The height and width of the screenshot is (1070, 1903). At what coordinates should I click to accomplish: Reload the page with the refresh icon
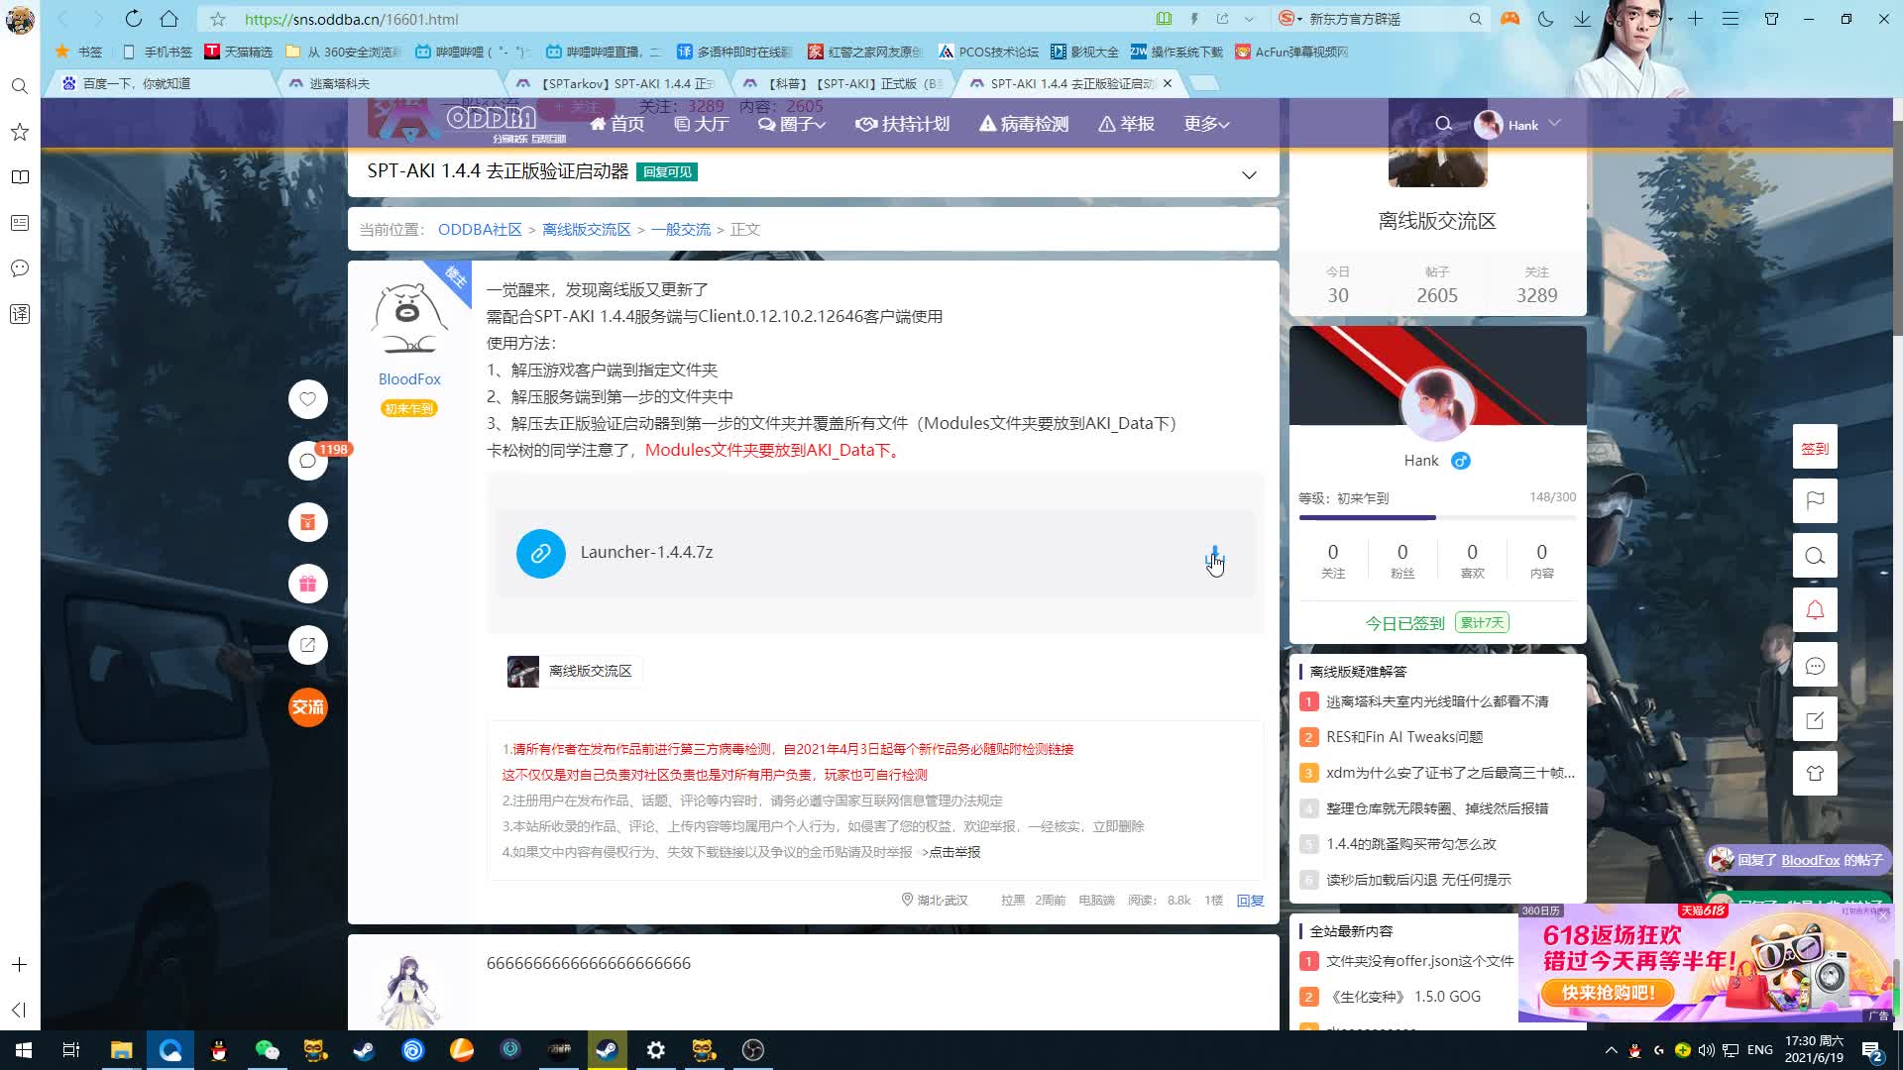point(133,19)
